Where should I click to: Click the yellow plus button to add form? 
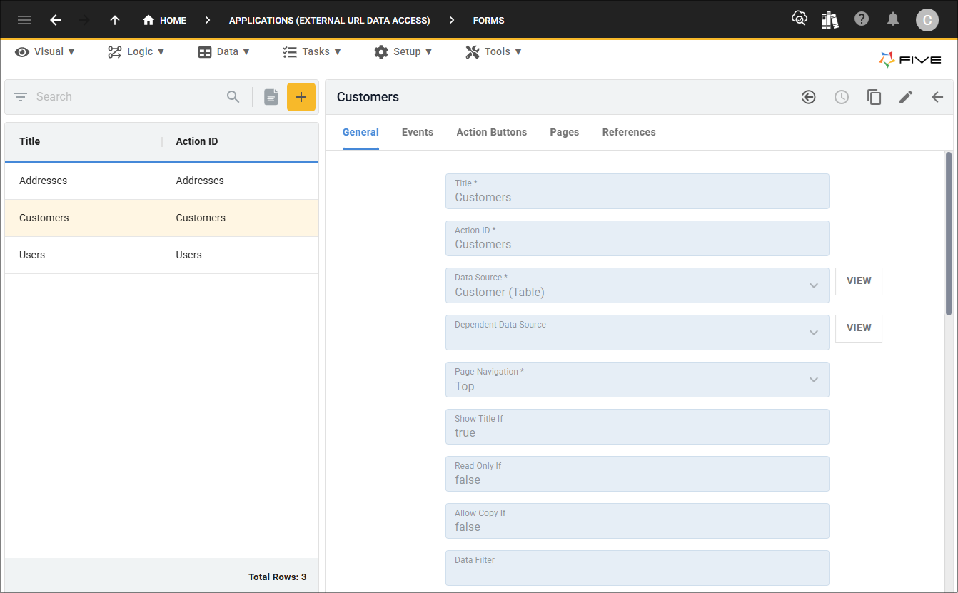click(x=301, y=97)
